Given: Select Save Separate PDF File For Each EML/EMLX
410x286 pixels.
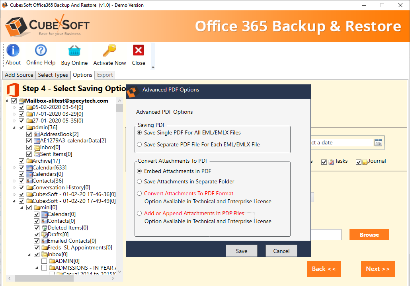Looking at the screenshot, I should tap(139, 145).
